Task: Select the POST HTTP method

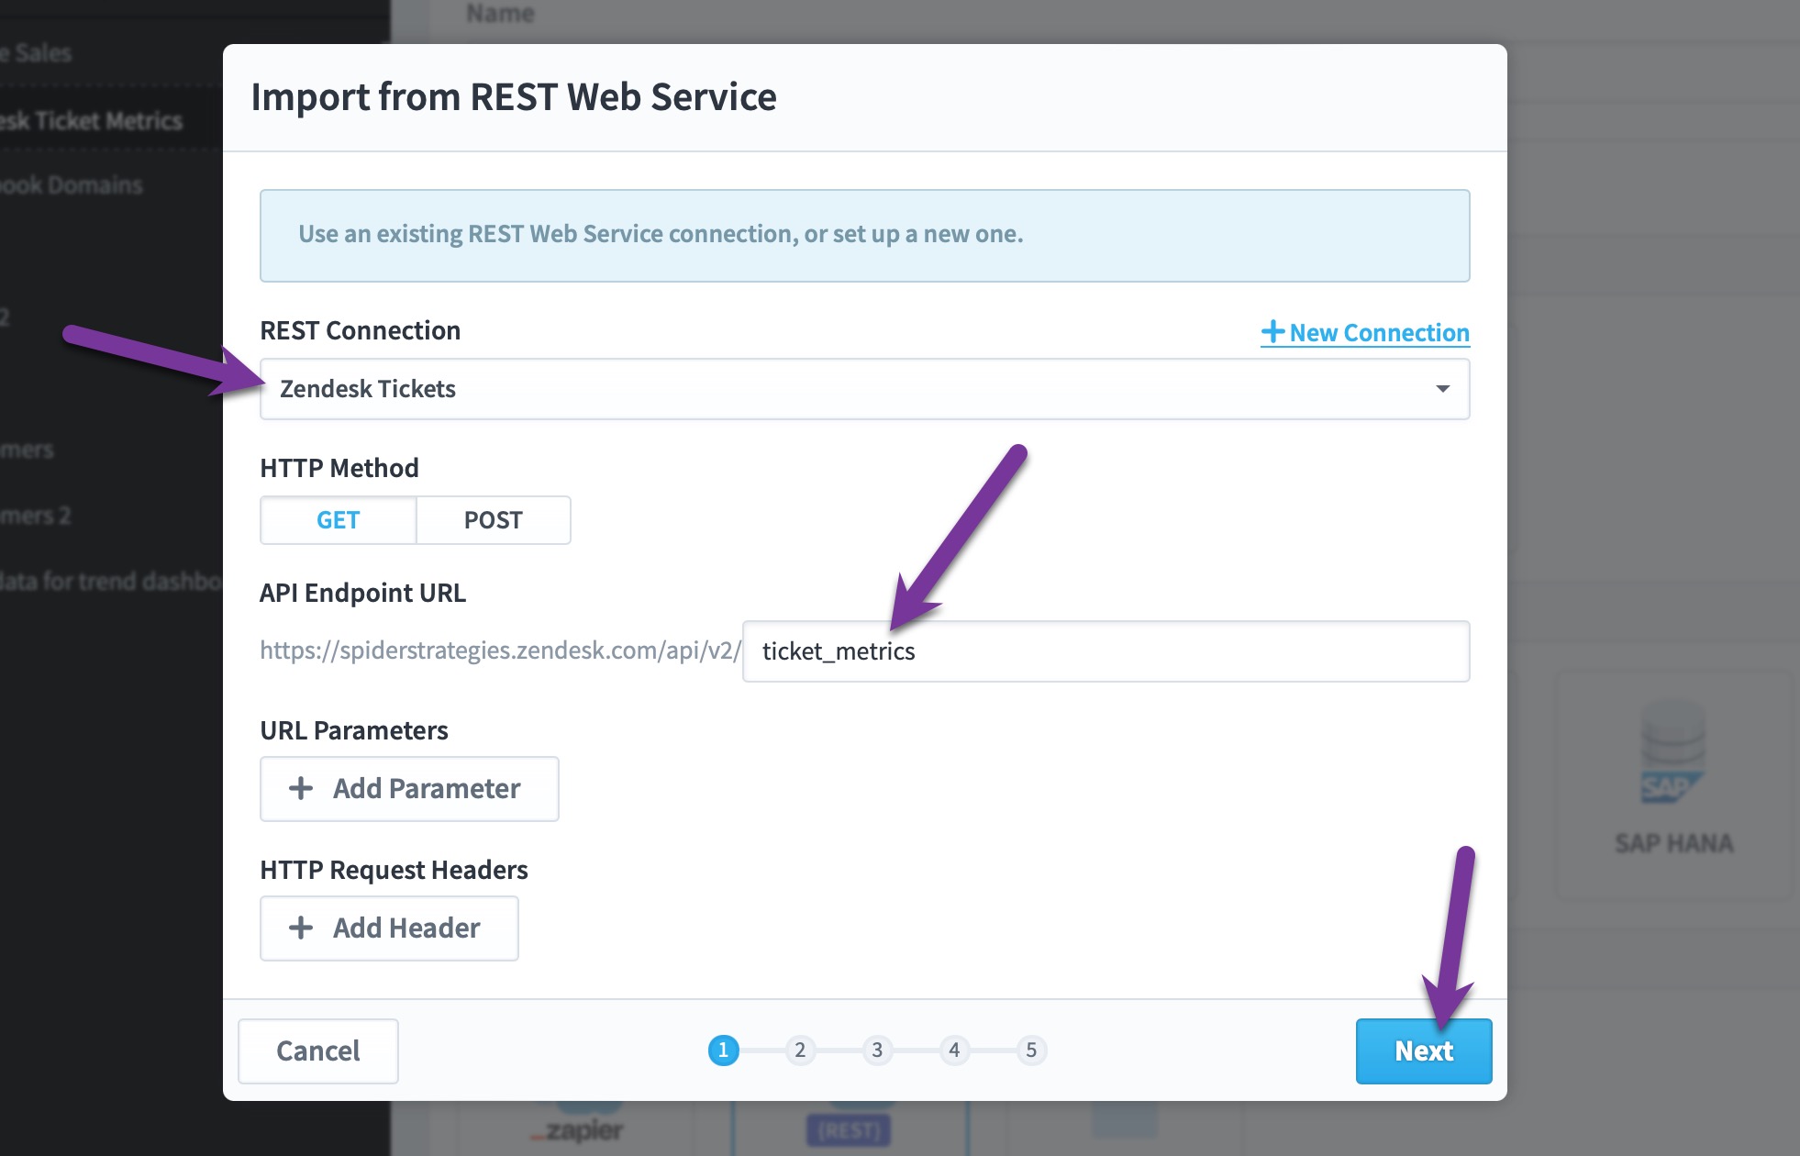Action: point(494,520)
